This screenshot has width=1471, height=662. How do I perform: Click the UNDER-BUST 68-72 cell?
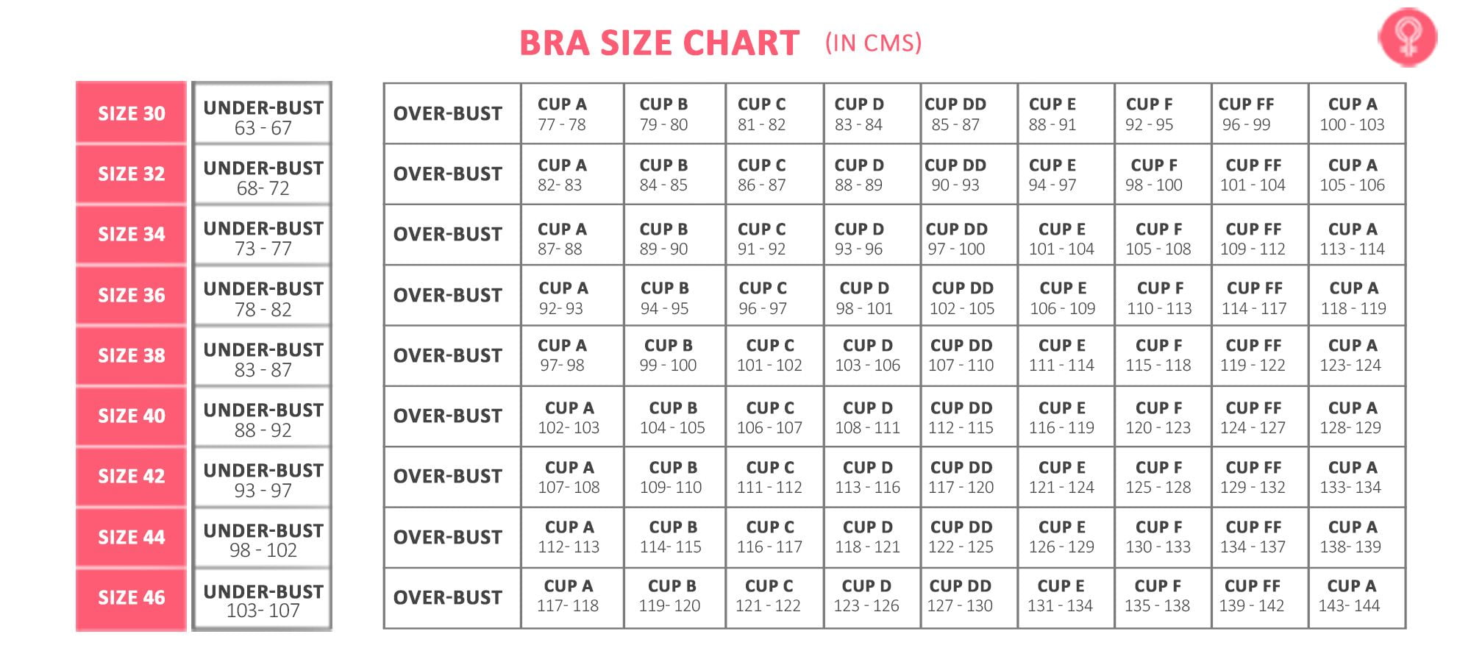[263, 177]
